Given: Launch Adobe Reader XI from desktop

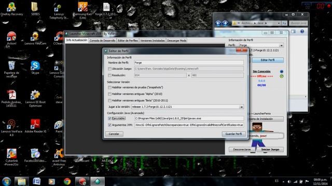Looking at the screenshot, I should point(35,126).
